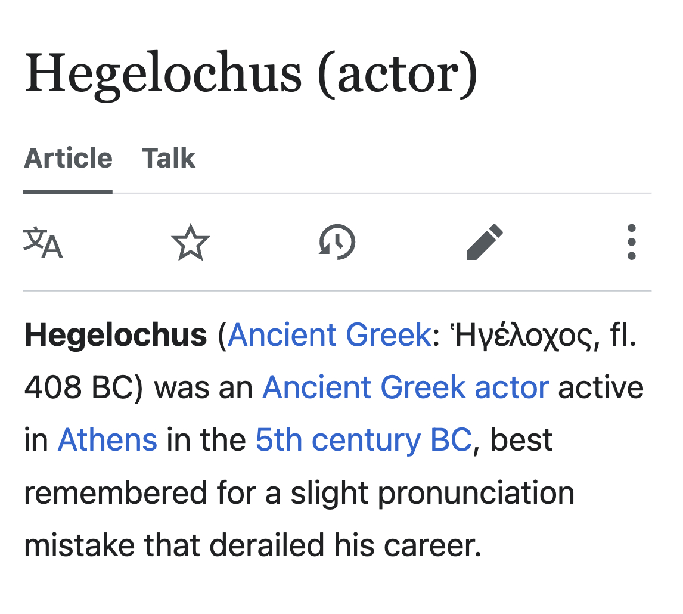683x614 pixels.
Task: Open the first "Ancient Greek" language link
Action: click(329, 335)
